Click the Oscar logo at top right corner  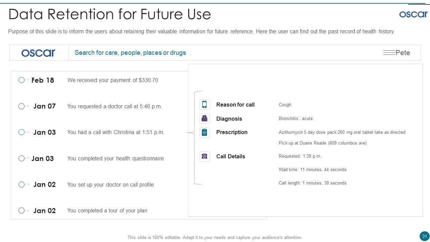click(413, 14)
